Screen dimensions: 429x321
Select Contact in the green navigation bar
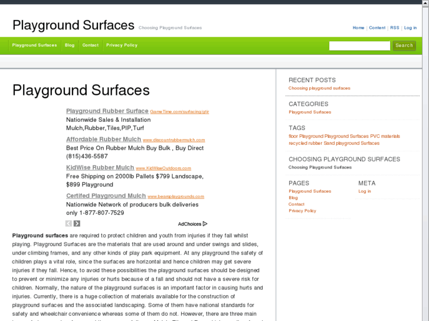[x=90, y=45]
